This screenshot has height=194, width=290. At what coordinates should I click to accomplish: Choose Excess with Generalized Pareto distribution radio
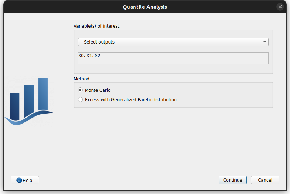coord(80,100)
